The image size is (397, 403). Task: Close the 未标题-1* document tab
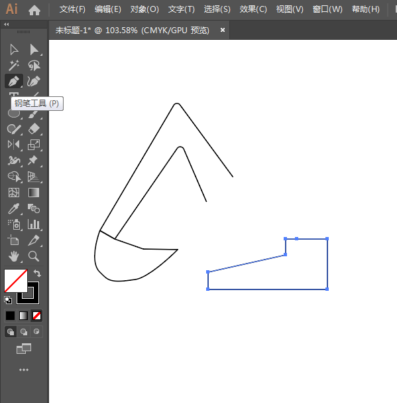(x=223, y=30)
